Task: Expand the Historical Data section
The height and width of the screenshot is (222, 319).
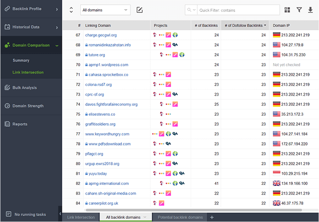Action: 56,27
